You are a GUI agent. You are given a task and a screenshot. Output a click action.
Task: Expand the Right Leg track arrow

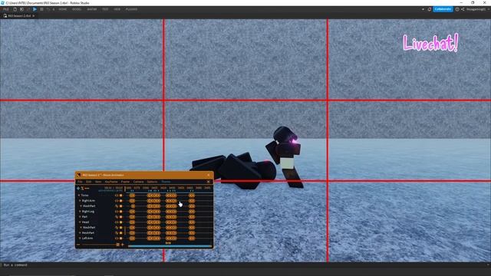(80, 212)
